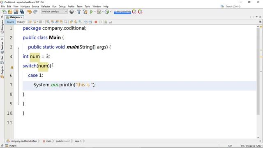
Task: Open the Refactor menu
Action: tap(46, 7)
